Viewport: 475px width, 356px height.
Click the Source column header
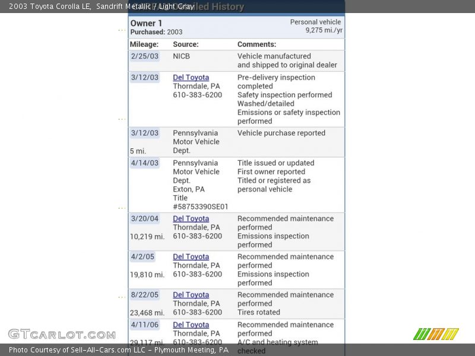[x=186, y=44]
